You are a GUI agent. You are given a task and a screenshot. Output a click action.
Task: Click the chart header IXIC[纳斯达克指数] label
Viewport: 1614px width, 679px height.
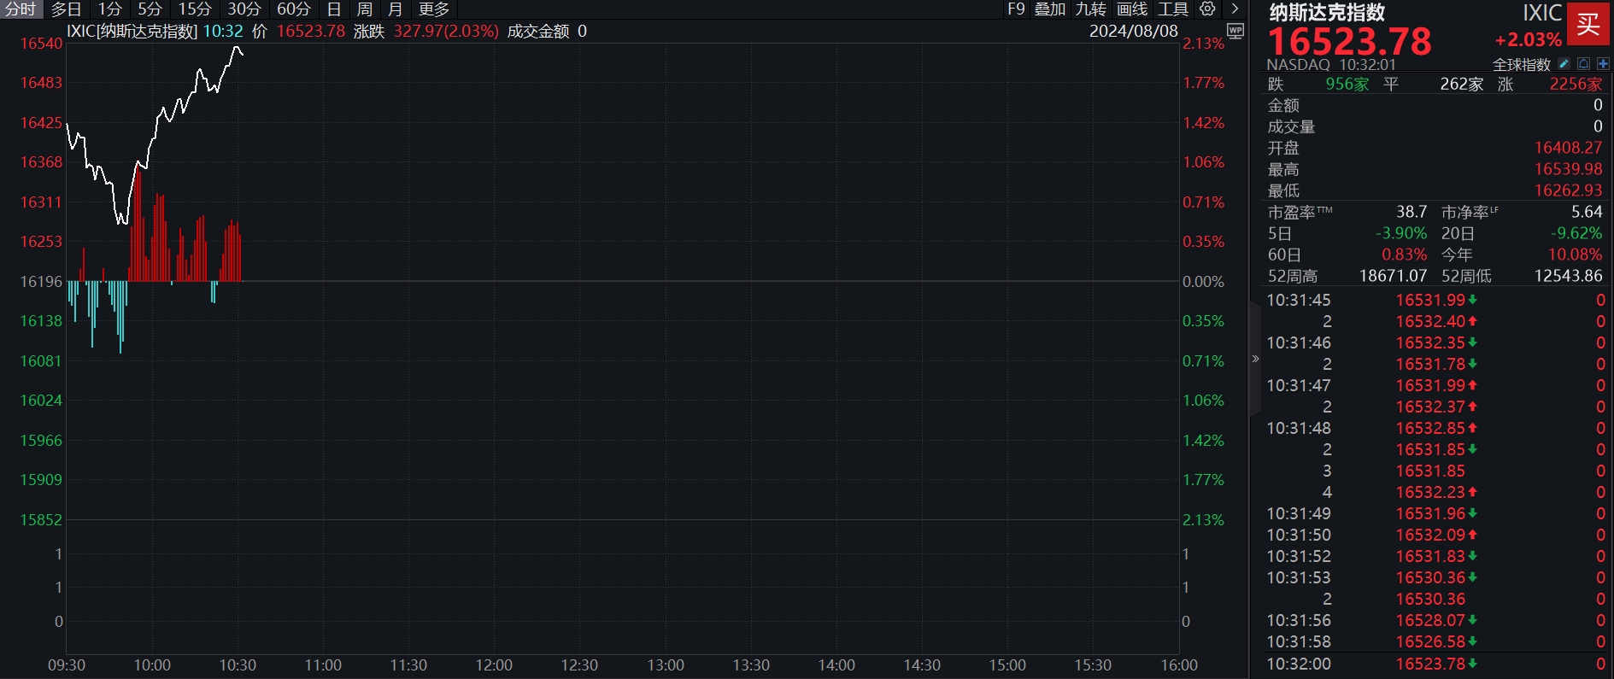tap(132, 31)
